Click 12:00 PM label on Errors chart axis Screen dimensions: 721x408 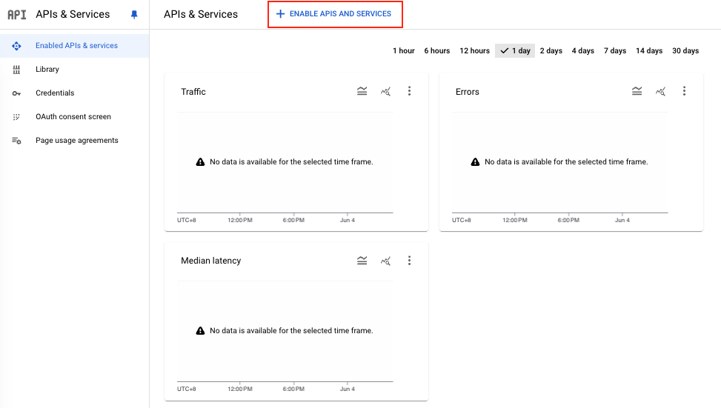514,220
